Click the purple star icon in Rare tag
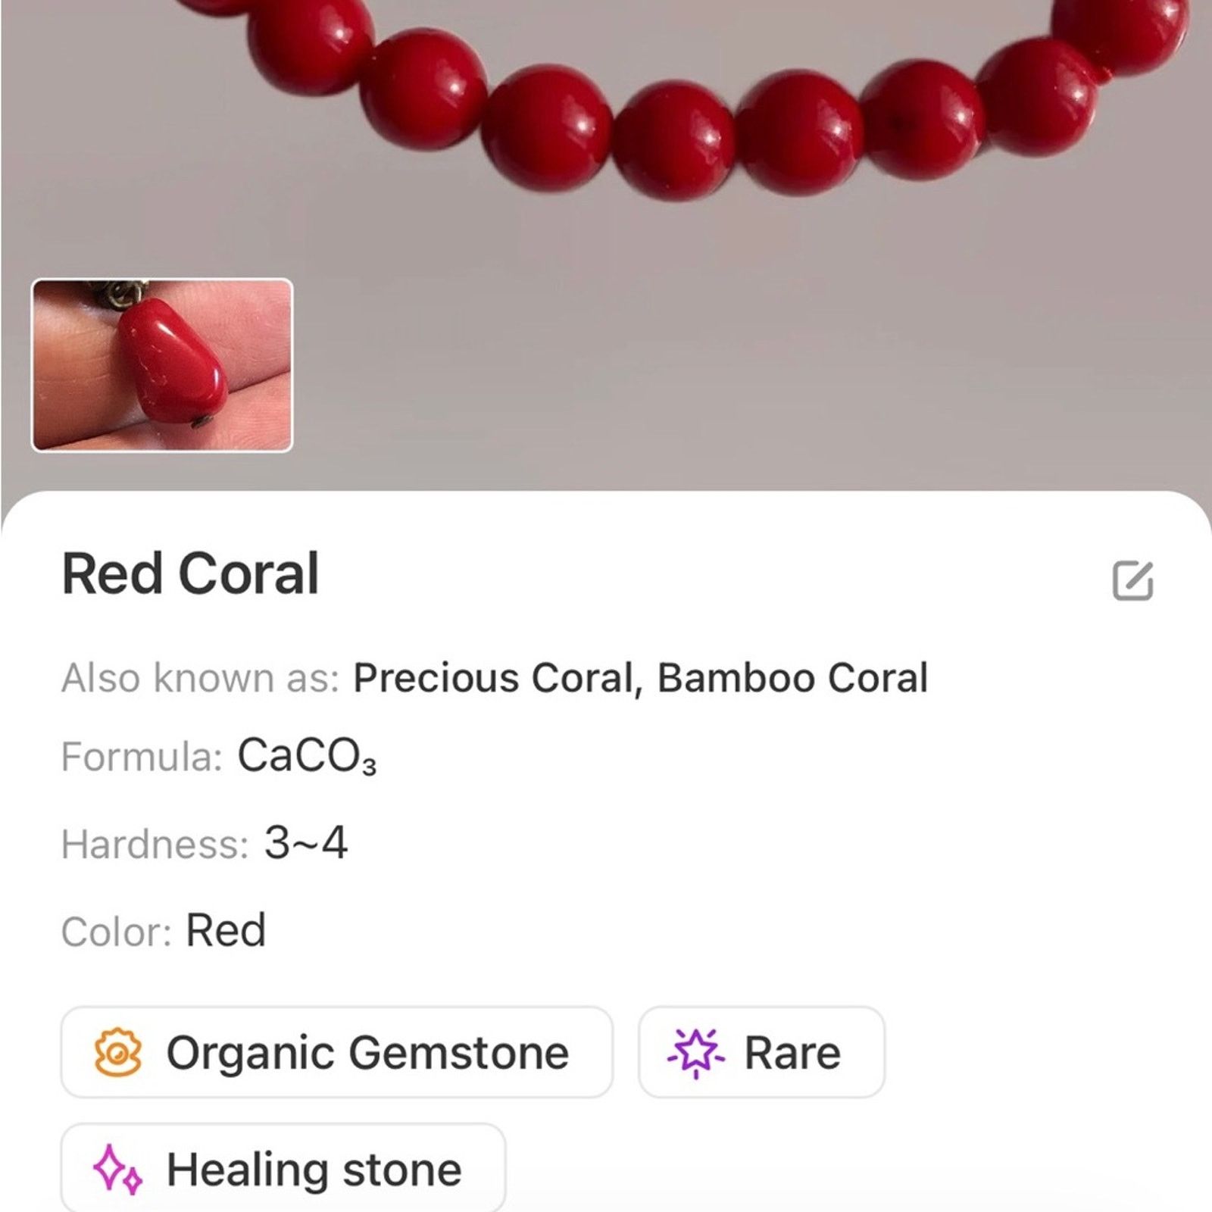This screenshot has width=1212, height=1212. 695,1053
